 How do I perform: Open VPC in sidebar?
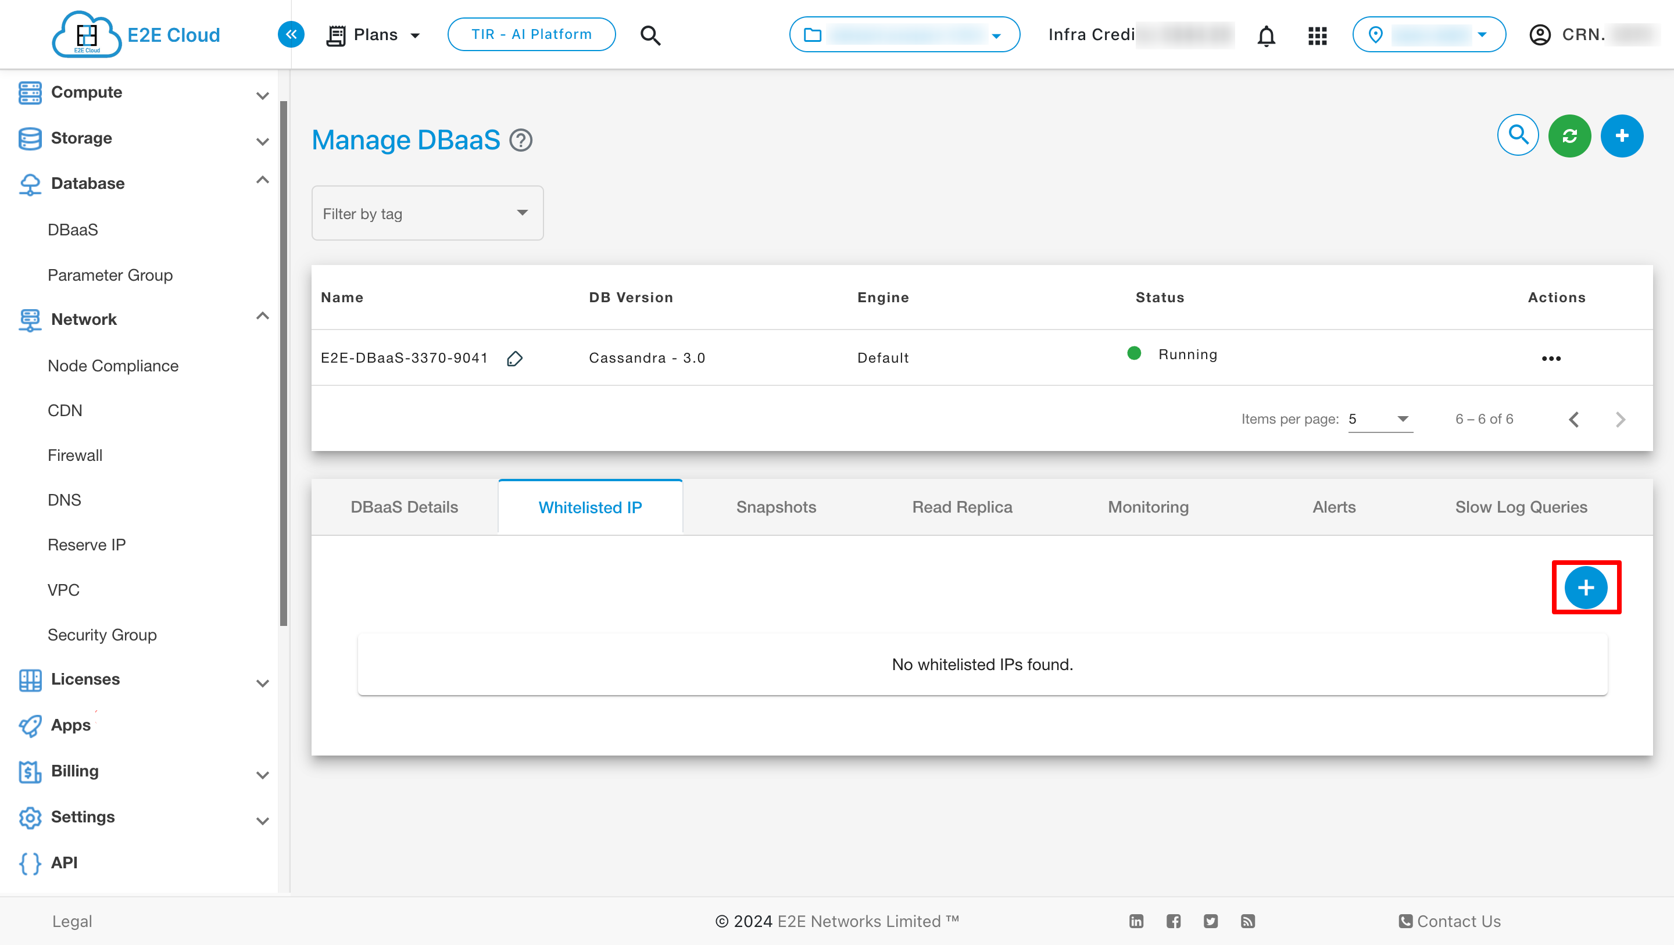(x=64, y=590)
